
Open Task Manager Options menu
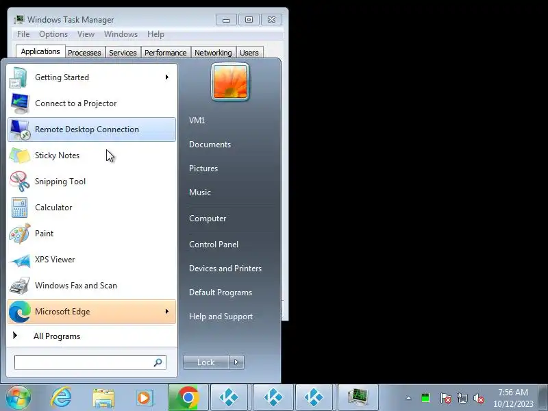click(x=53, y=34)
